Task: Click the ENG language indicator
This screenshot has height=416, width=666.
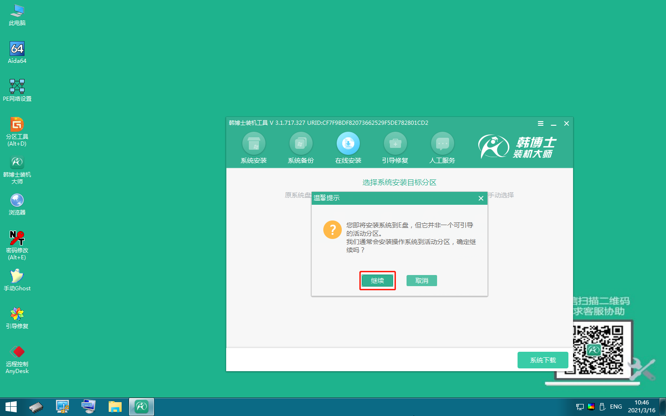Action: 616,407
